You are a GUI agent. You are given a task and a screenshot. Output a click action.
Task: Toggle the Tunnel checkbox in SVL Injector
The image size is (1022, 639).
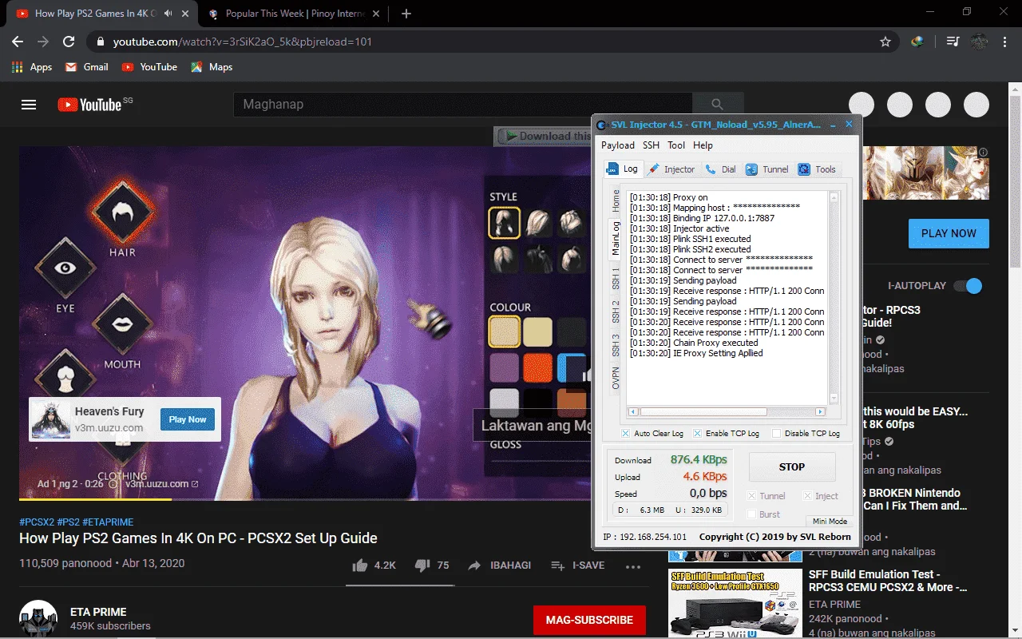[751, 496]
